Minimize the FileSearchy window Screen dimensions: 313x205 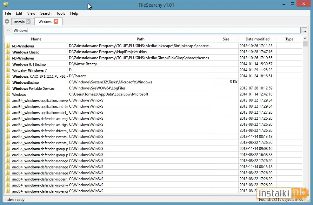coord(284,4)
